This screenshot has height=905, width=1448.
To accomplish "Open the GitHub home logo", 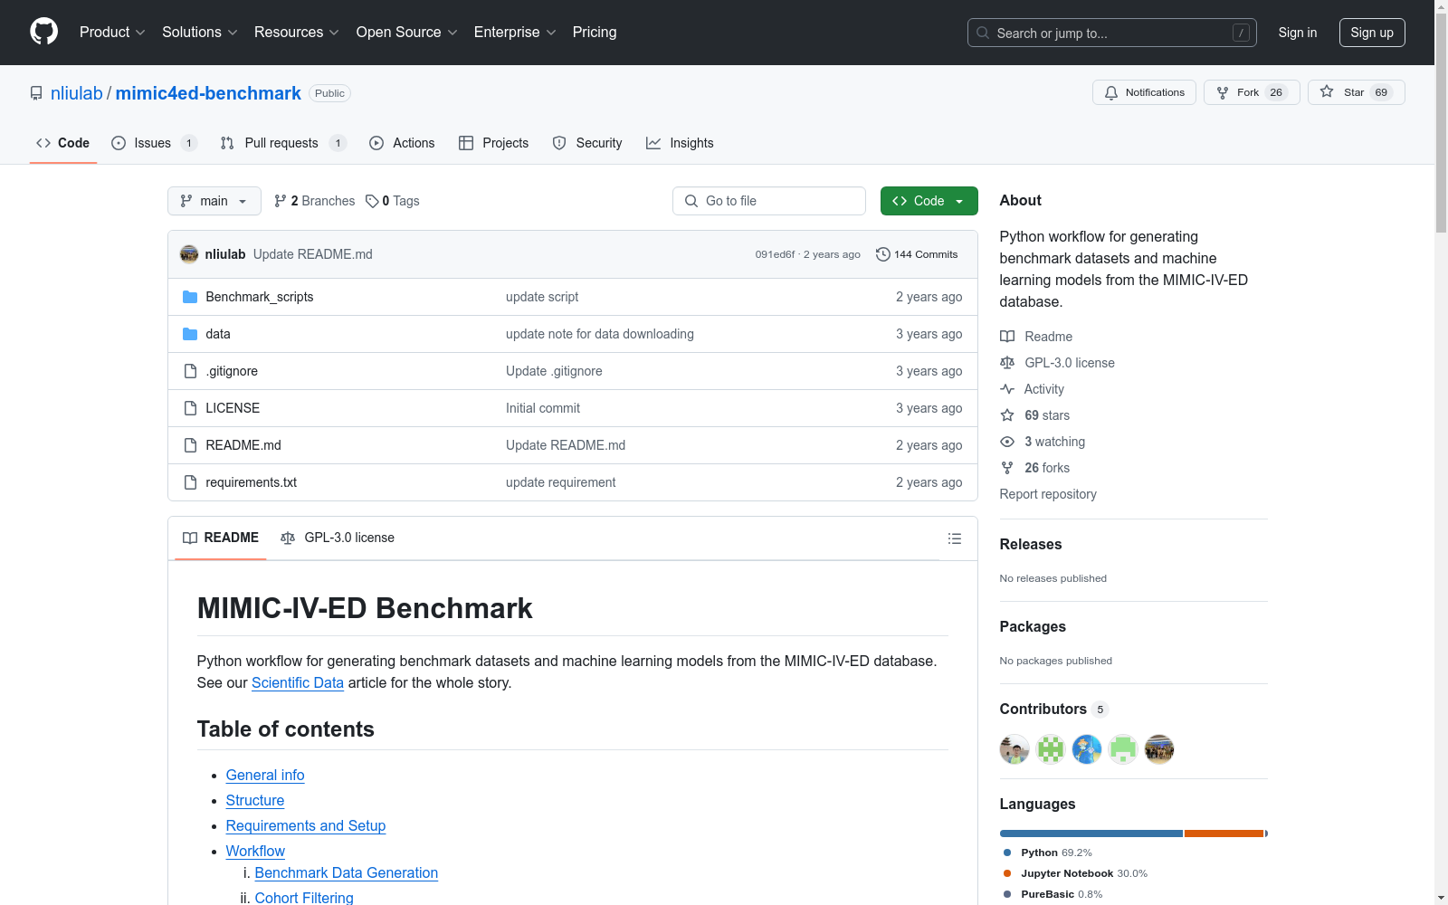I will (x=43, y=32).
